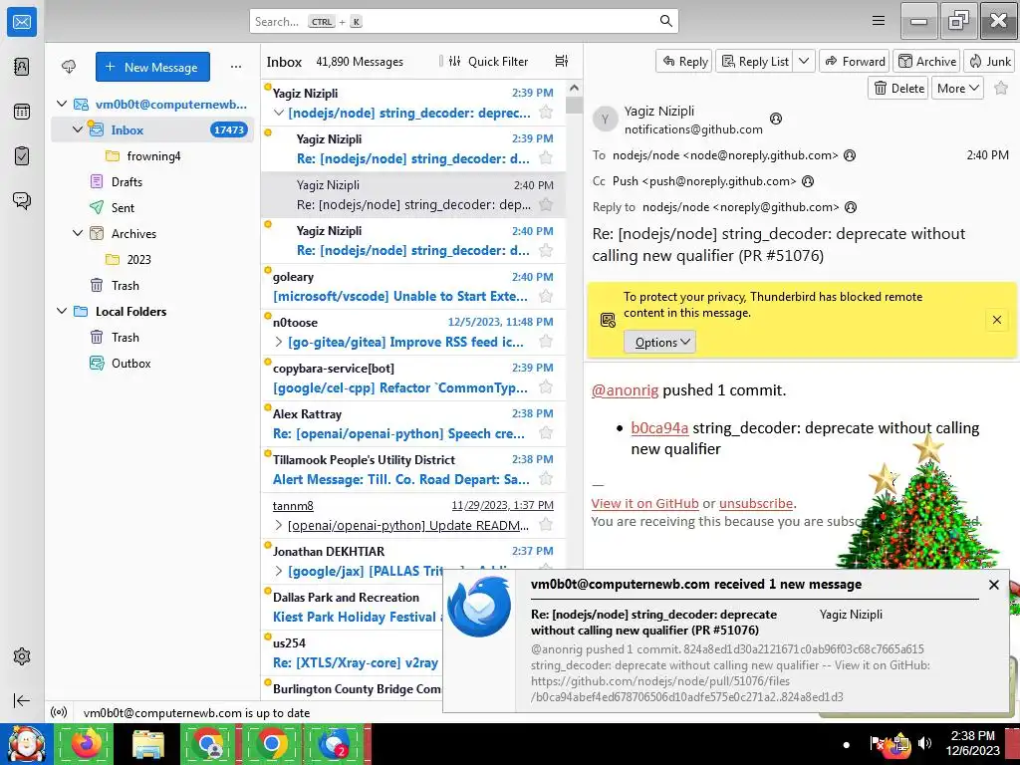Open the Settings gear icon
The image size is (1020, 765).
pos(22,656)
